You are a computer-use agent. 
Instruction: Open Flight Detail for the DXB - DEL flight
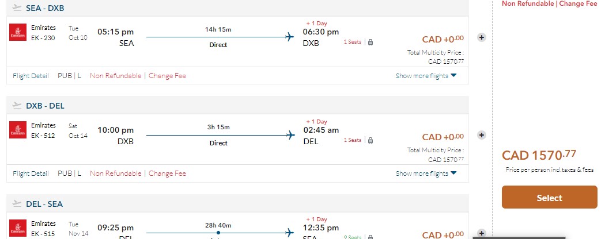tap(31, 174)
